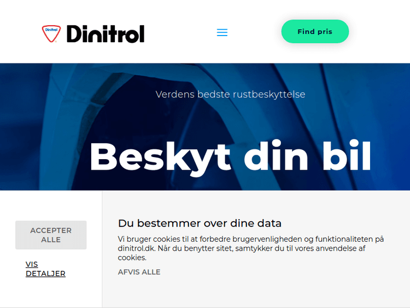This screenshot has width=410, height=308.
Task: Open the VIS DETALJER link
Action: pyautogui.click(x=45, y=269)
